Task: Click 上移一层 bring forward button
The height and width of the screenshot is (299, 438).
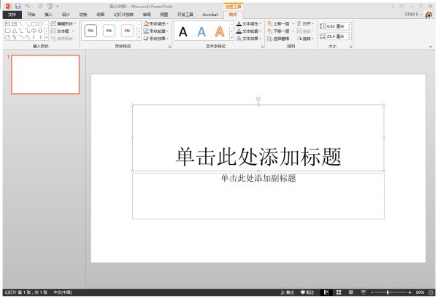Action: coord(278,23)
